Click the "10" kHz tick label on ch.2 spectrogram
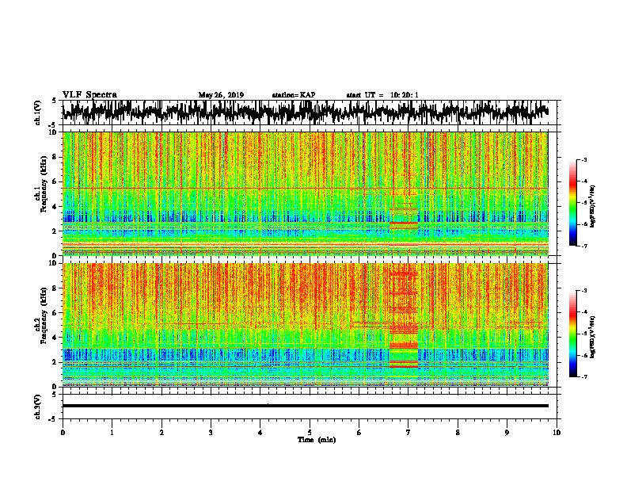This screenshot has height=485, width=627. [x=53, y=263]
